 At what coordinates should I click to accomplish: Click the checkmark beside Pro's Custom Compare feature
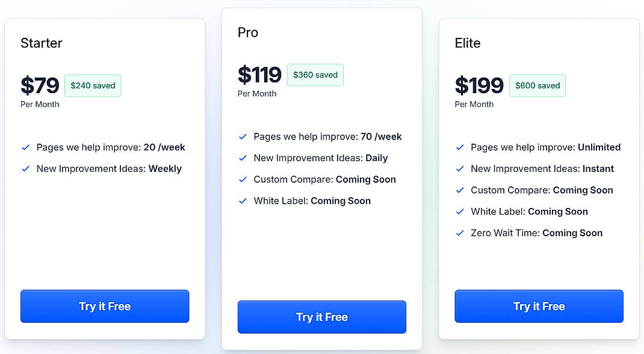coord(243,179)
